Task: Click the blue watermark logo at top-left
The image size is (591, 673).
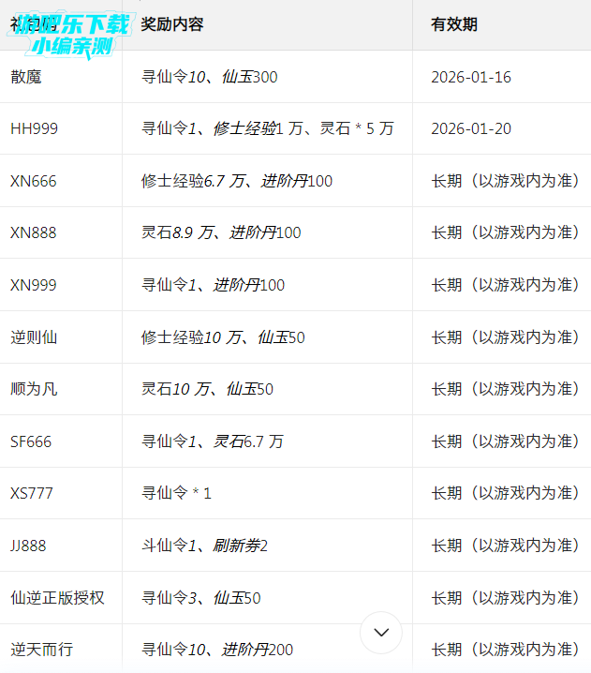Action: [71, 34]
